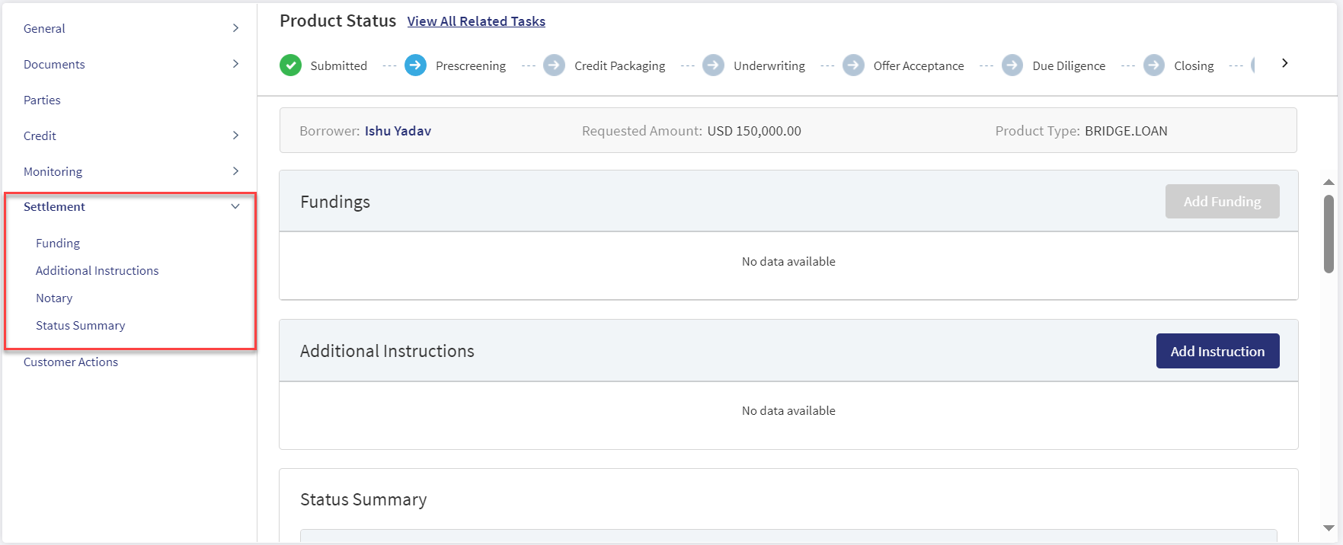
Task: Click the Offer Acceptance stage arrow icon
Action: [x=853, y=65]
